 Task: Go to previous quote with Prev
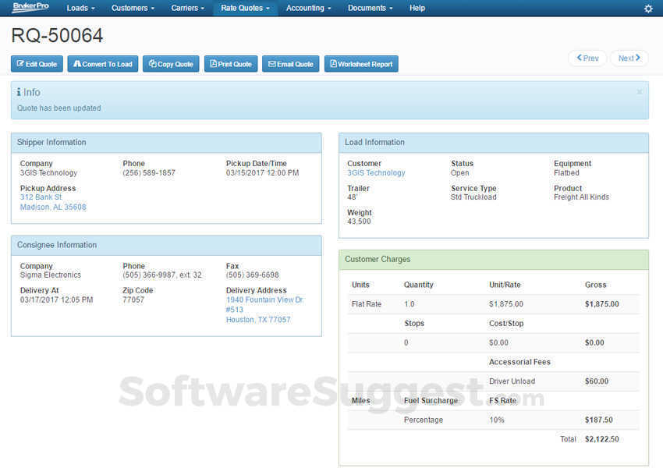tap(587, 58)
